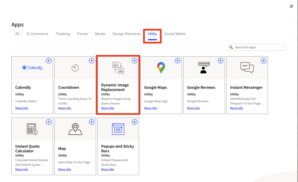Viewport: 298px width, 182px height.
Task: Add Dynamic Image Replacement via plus icon
Action: click(134, 61)
